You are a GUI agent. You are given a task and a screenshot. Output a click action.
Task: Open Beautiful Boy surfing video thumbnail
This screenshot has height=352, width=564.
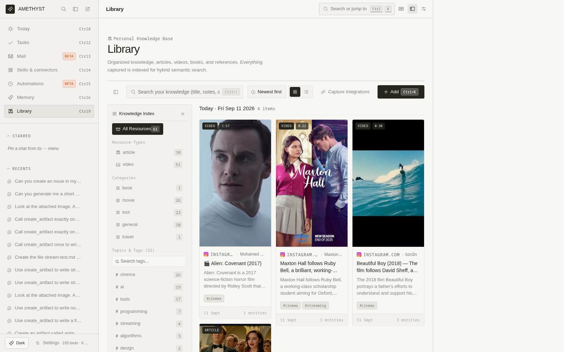[x=388, y=183]
